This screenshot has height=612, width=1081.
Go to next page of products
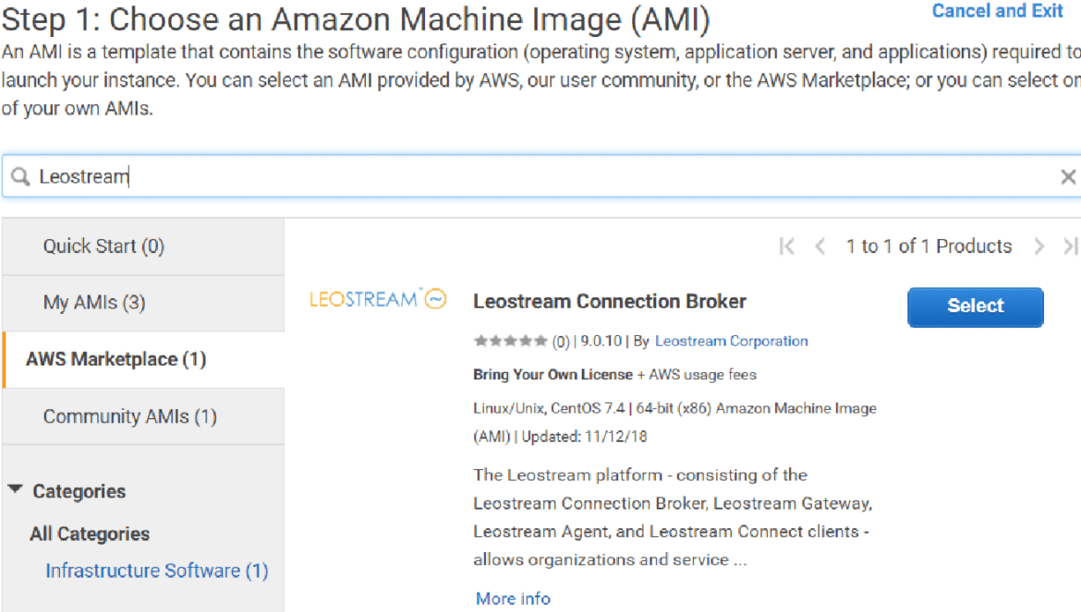pyautogui.click(x=1038, y=246)
